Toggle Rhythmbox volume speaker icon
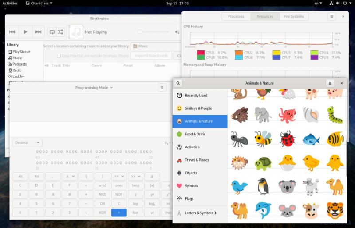Image resolution: width=355 pixels, height=228 pixels. 177,32
